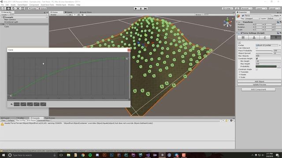Select the Move tool
This screenshot has width=282, height=158.
8,8
